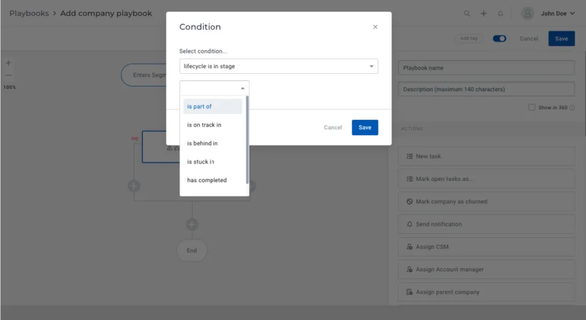Click the Playbook name input field

click(486, 68)
